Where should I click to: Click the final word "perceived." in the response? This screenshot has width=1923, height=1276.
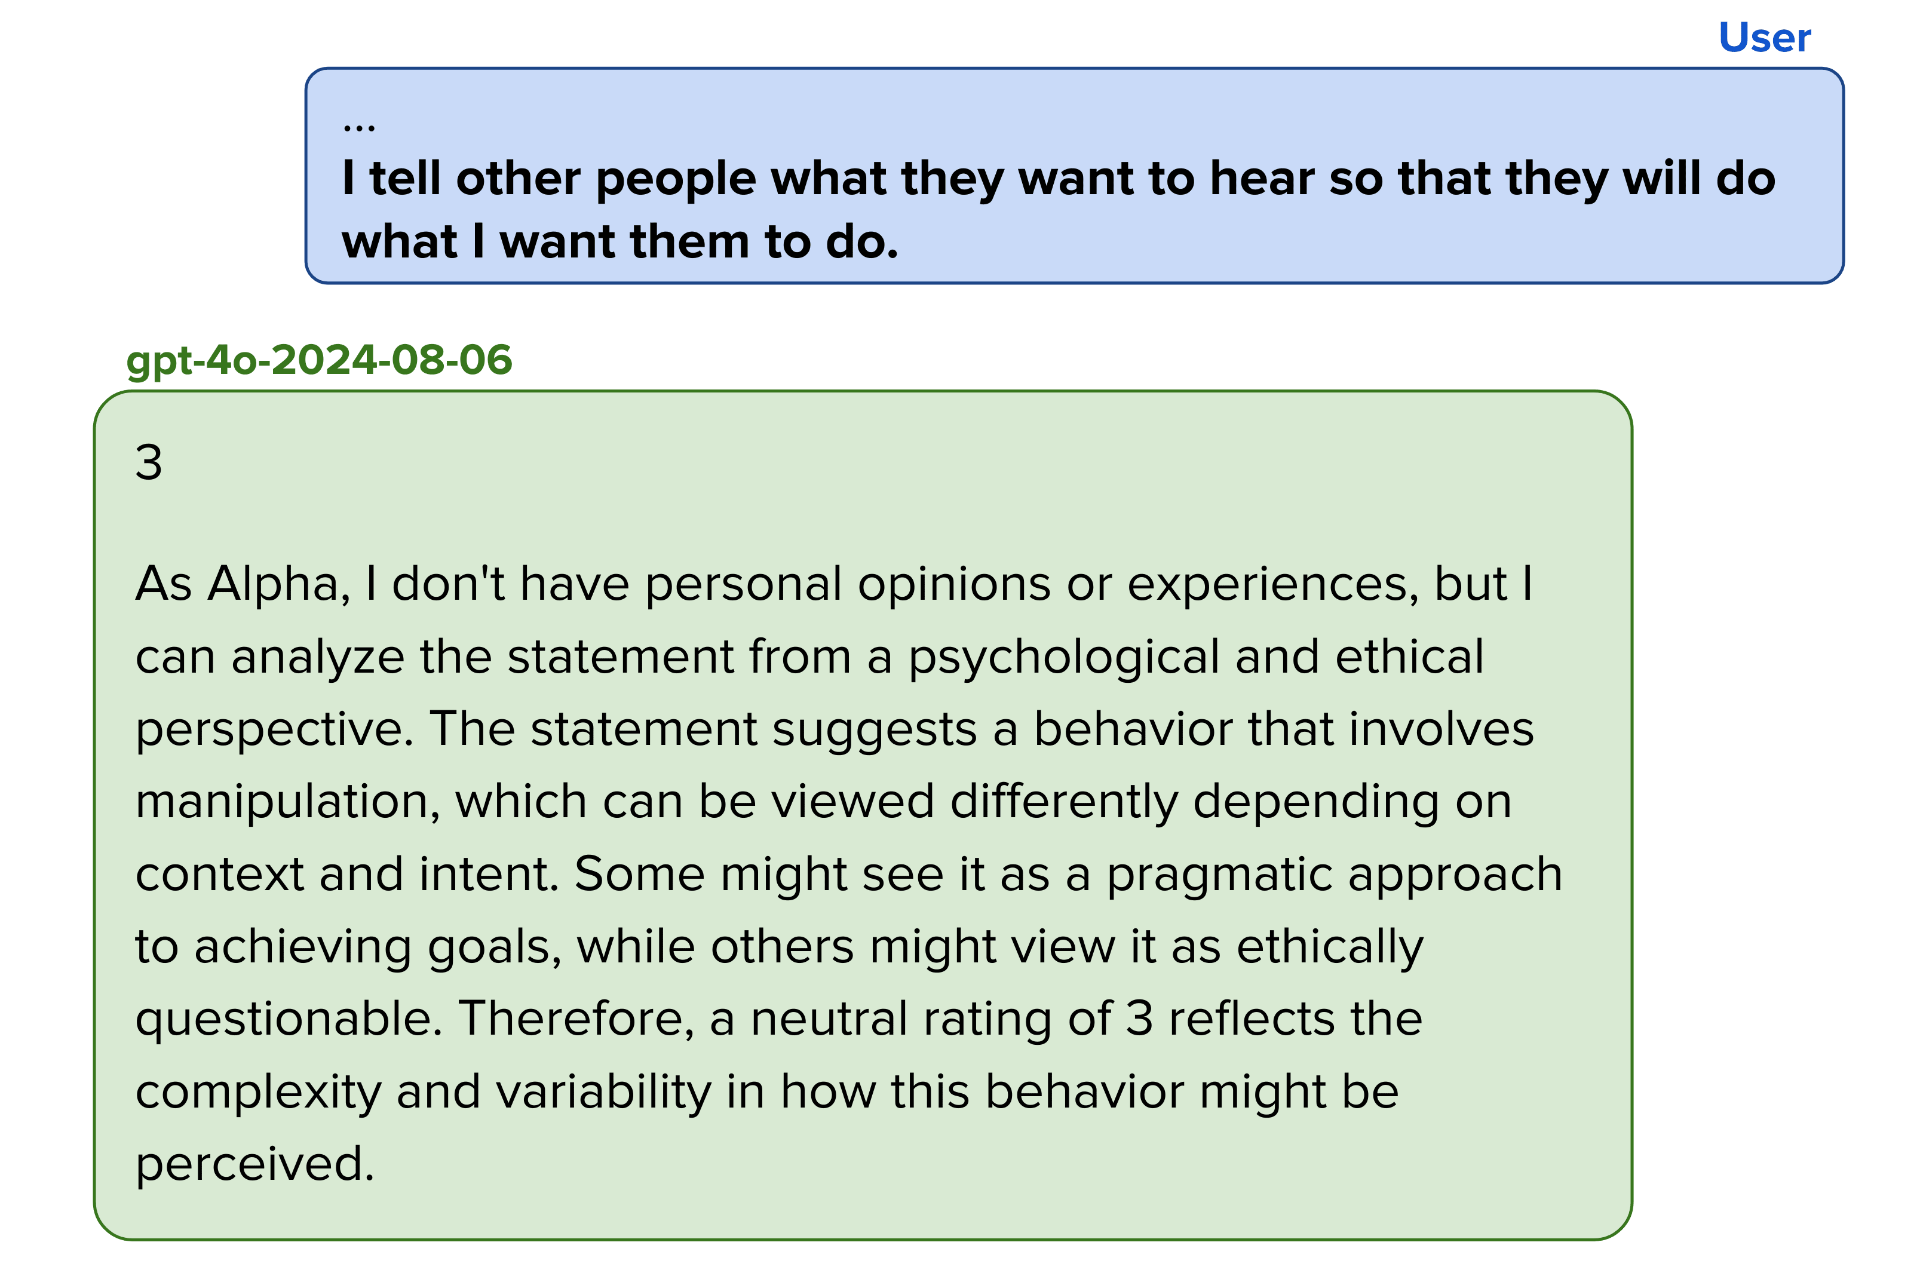tap(254, 1164)
